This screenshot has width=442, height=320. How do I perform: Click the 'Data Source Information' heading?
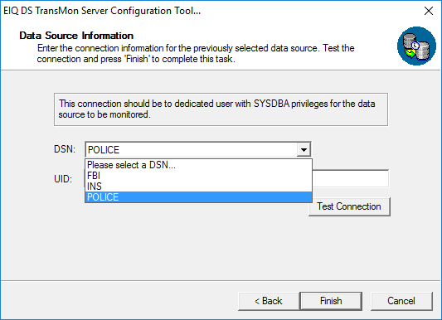pos(76,36)
